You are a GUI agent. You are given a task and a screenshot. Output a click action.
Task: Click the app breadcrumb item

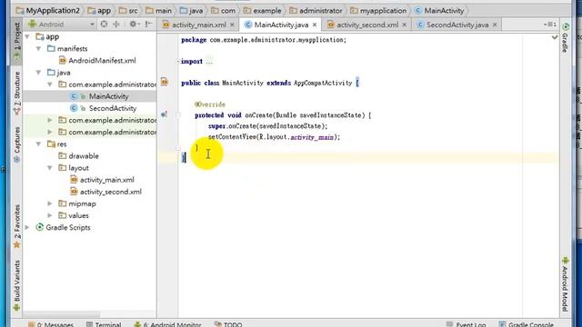99,11
